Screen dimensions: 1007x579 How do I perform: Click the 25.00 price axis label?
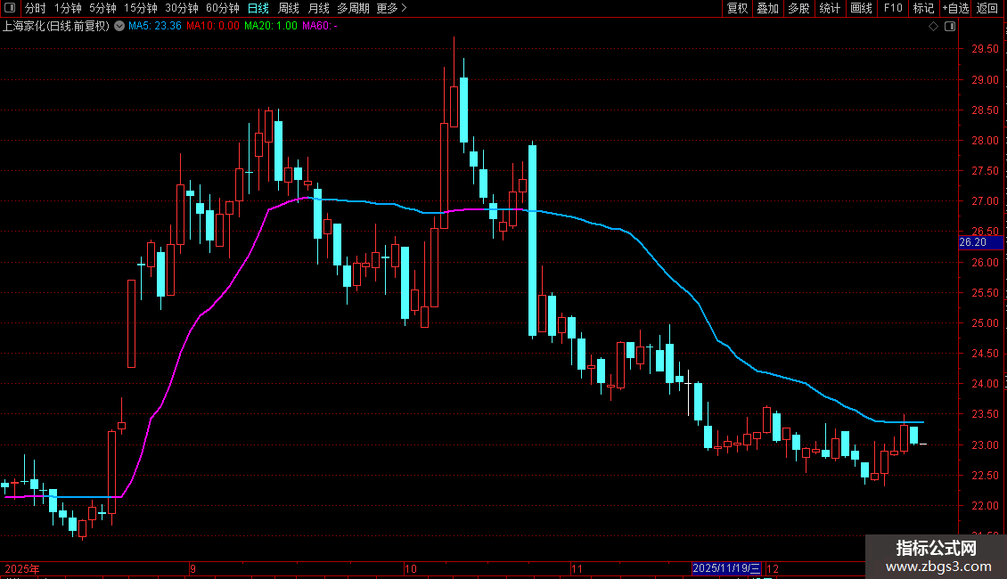pos(985,322)
